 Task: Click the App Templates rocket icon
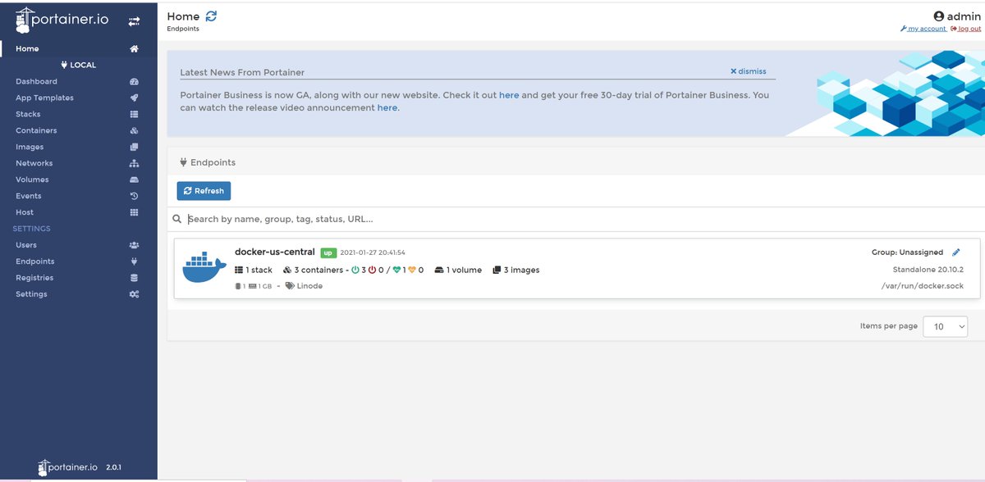134,98
